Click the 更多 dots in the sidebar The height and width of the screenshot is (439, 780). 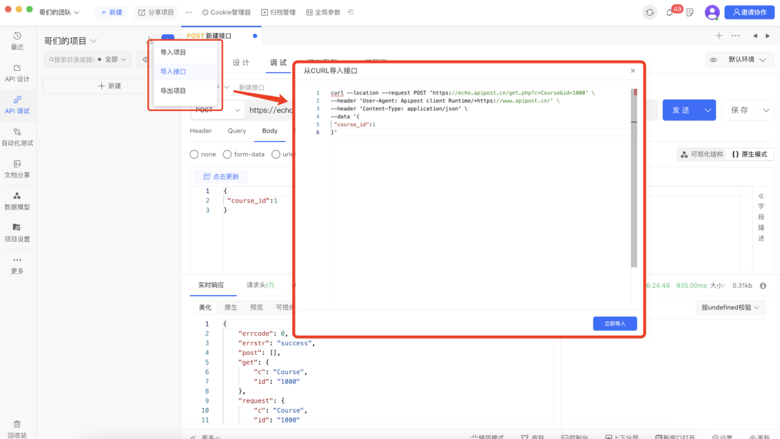click(x=17, y=265)
